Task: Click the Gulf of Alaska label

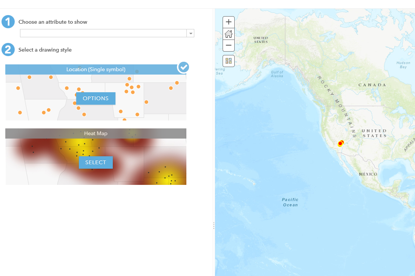Action: [x=277, y=74]
